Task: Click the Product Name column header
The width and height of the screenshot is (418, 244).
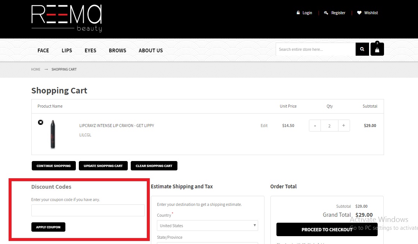Action: click(50, 106)
